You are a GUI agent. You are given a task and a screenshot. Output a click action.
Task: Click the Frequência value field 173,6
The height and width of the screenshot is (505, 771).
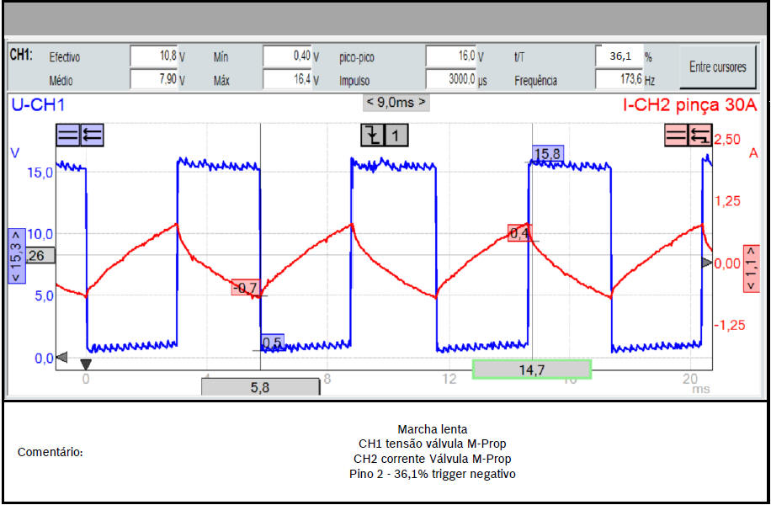coord(619,80)
